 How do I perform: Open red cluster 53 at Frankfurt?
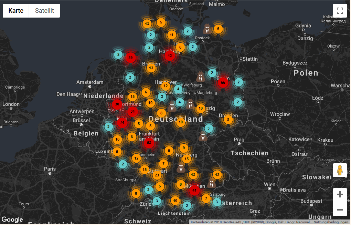(x=149, y=142)
